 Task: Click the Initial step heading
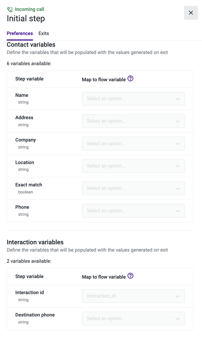[x=26, y=18]
